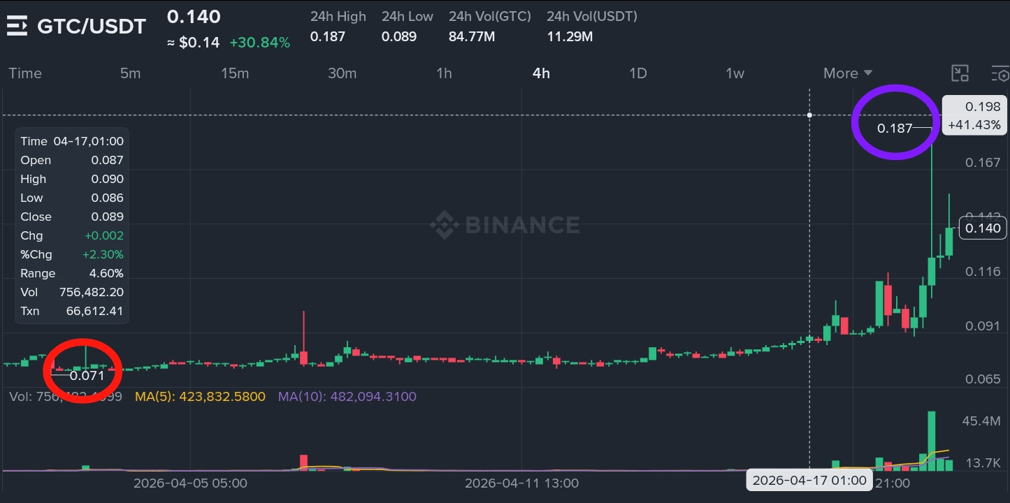Tap the Range 4.60% tooltip row
1010x503 pixels.
(x=72, y=273)
